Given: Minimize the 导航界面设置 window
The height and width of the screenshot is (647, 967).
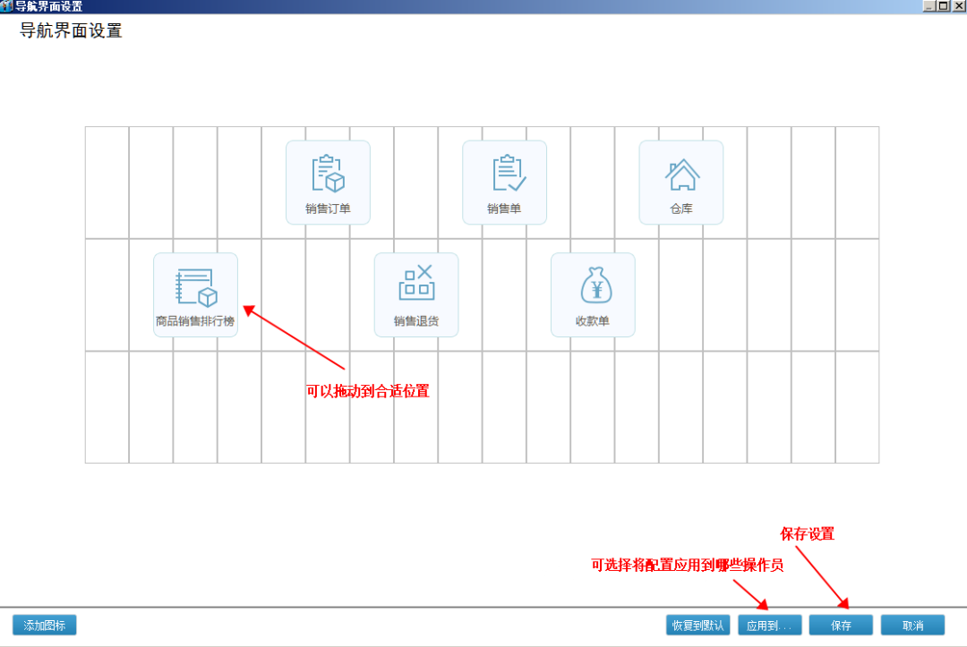Looking at the screenshot, I should pos(928,6).
